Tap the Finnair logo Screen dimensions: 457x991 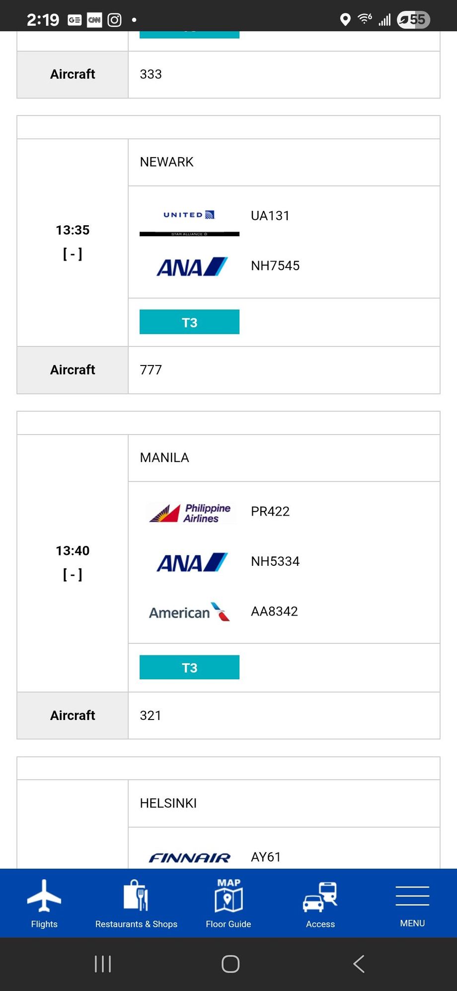(x=189, y=858)
